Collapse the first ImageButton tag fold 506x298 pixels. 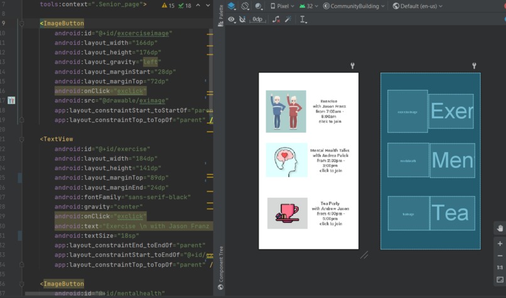[21, 24]
